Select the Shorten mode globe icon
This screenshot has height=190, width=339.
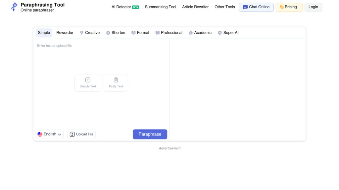click(108, 33)
